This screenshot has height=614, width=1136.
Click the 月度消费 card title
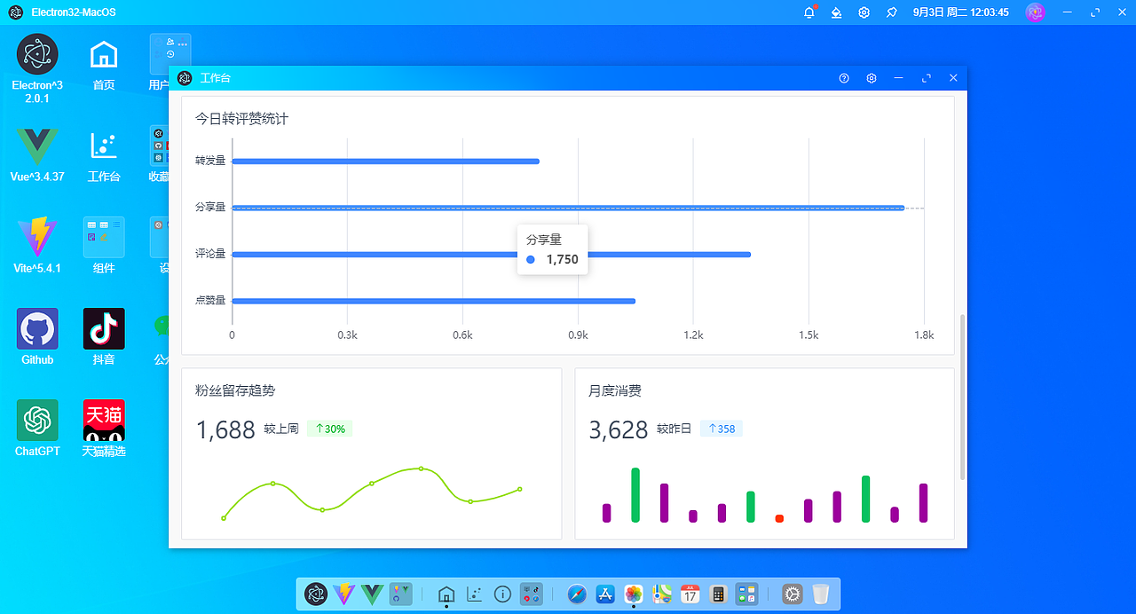tap(615, 390)
